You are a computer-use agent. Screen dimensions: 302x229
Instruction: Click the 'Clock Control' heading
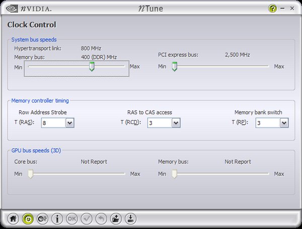32,25
